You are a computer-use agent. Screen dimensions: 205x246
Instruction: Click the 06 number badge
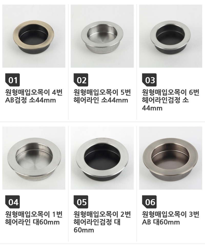point(149,202)
